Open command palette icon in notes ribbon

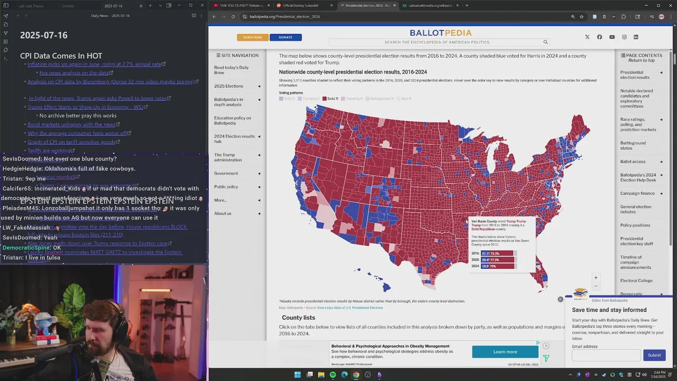coord(6,59)
